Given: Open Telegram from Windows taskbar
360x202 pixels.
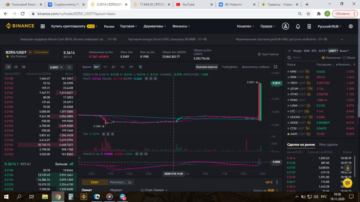Looking at the screenshot, I should pos(123,197).
